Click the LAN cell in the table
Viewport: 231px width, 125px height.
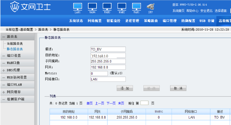coord(191,117)
